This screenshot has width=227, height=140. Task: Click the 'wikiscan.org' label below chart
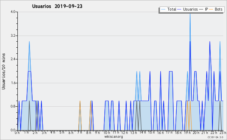click(113, 137)
